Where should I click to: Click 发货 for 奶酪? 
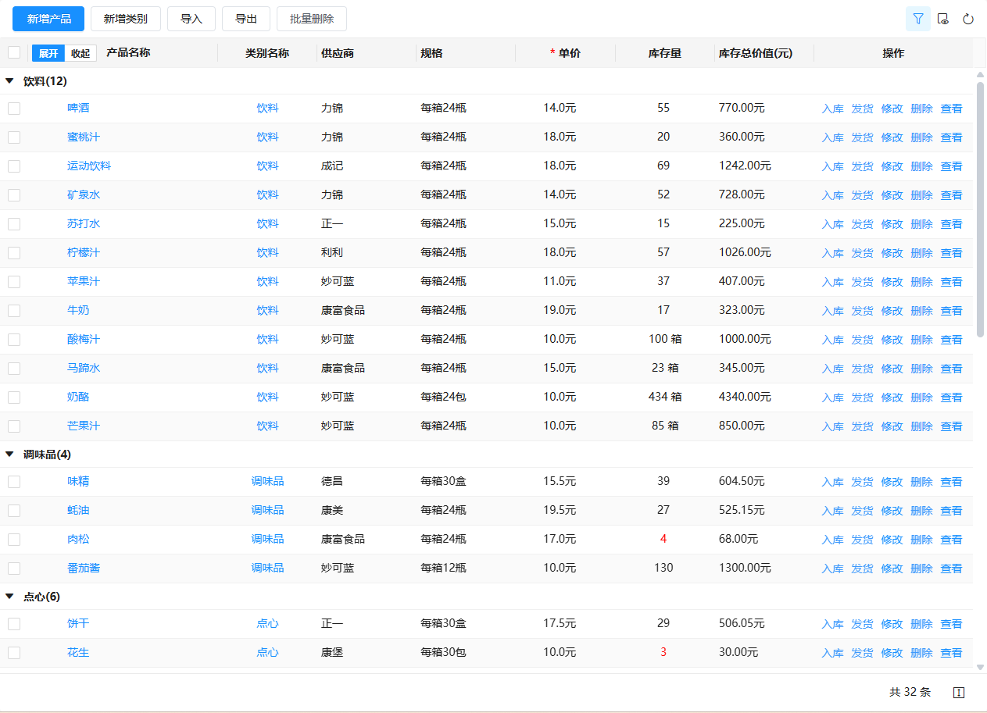pyautogui.click(x=862, y=397)
